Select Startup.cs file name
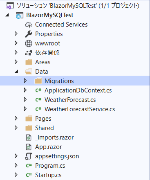Screen dimensions: 150x180 click(48, 175)
